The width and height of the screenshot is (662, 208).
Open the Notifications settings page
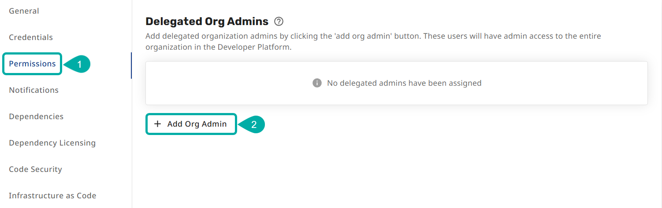[x=33, y=90]
